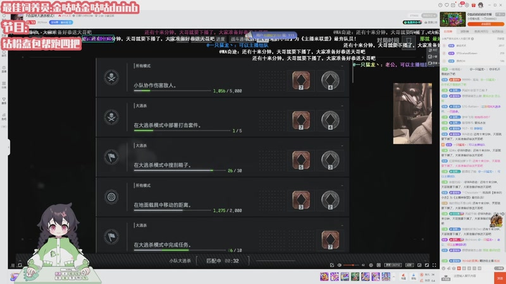Open the 1080P quality selector
This screenshot has width=506, height=284.
pyautogui.click(x=393, y=265)
